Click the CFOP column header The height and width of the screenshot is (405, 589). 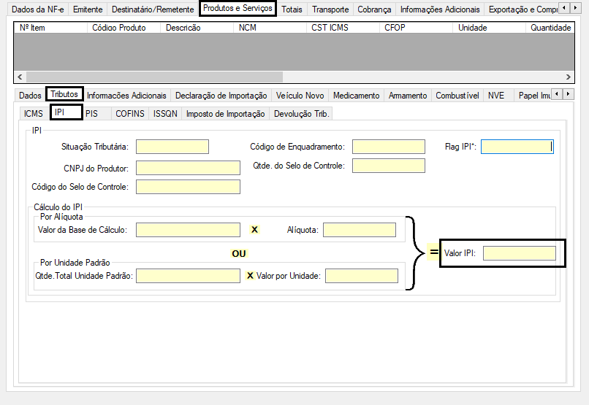coord(416,28)
